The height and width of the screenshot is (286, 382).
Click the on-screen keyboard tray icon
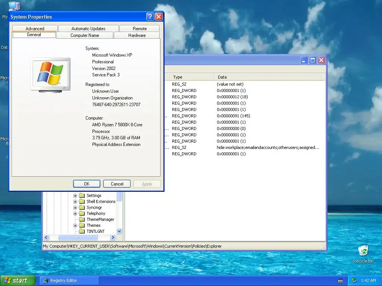click(x=340, y=281)
